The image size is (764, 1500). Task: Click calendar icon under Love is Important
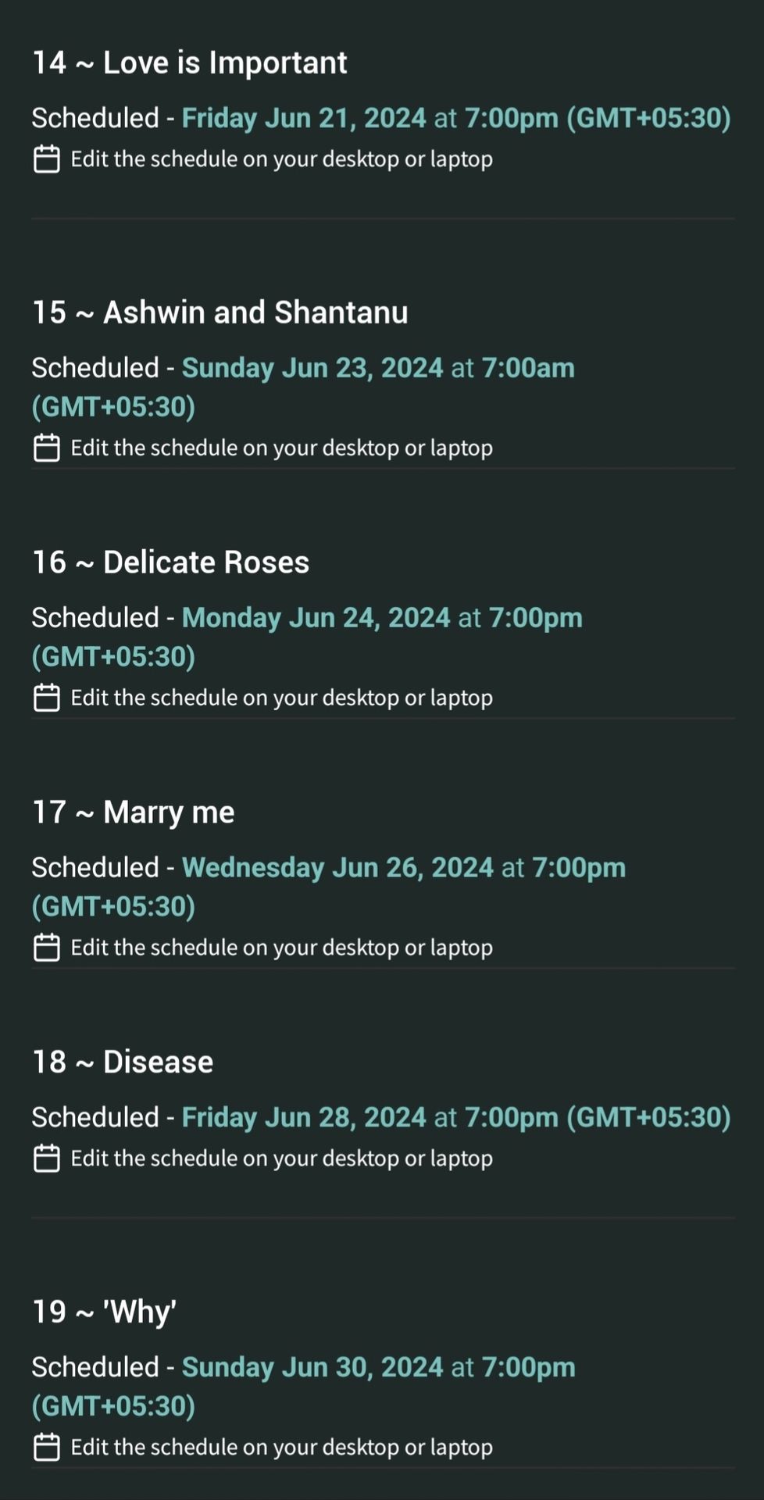(47, 159)
